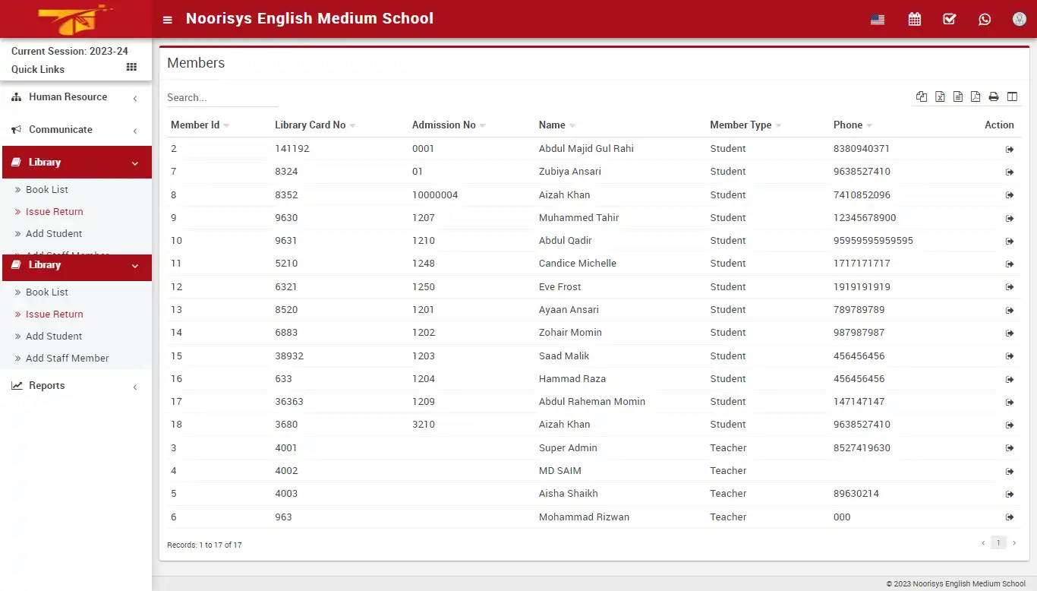The width and height of the screenshot is (1037, 591).
Task: Click the Quick Links apps button
Action: (x=130, y=68)
